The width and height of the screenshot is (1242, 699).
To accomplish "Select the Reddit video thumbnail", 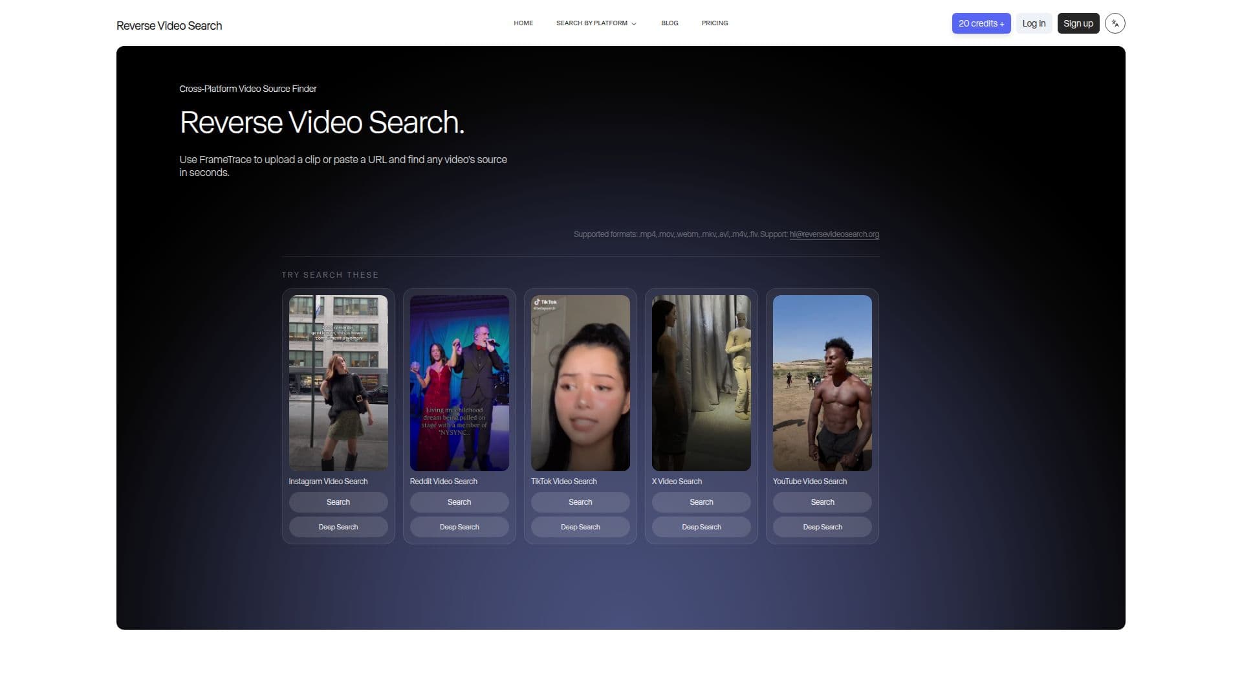I will click(x=459, y=383).
